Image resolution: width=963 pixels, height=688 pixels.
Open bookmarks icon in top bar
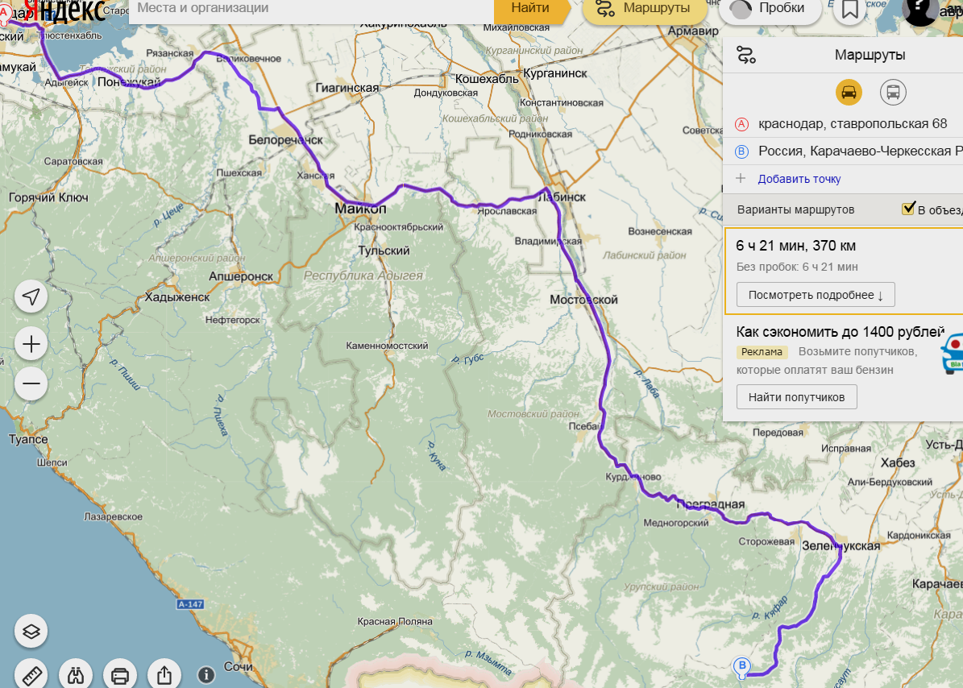850,9
